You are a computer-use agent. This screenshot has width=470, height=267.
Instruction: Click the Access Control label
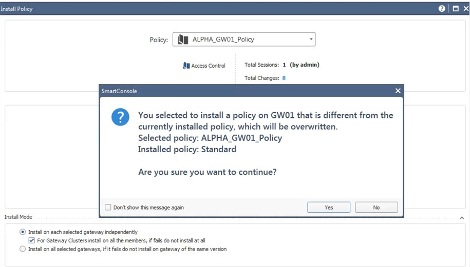209,66
